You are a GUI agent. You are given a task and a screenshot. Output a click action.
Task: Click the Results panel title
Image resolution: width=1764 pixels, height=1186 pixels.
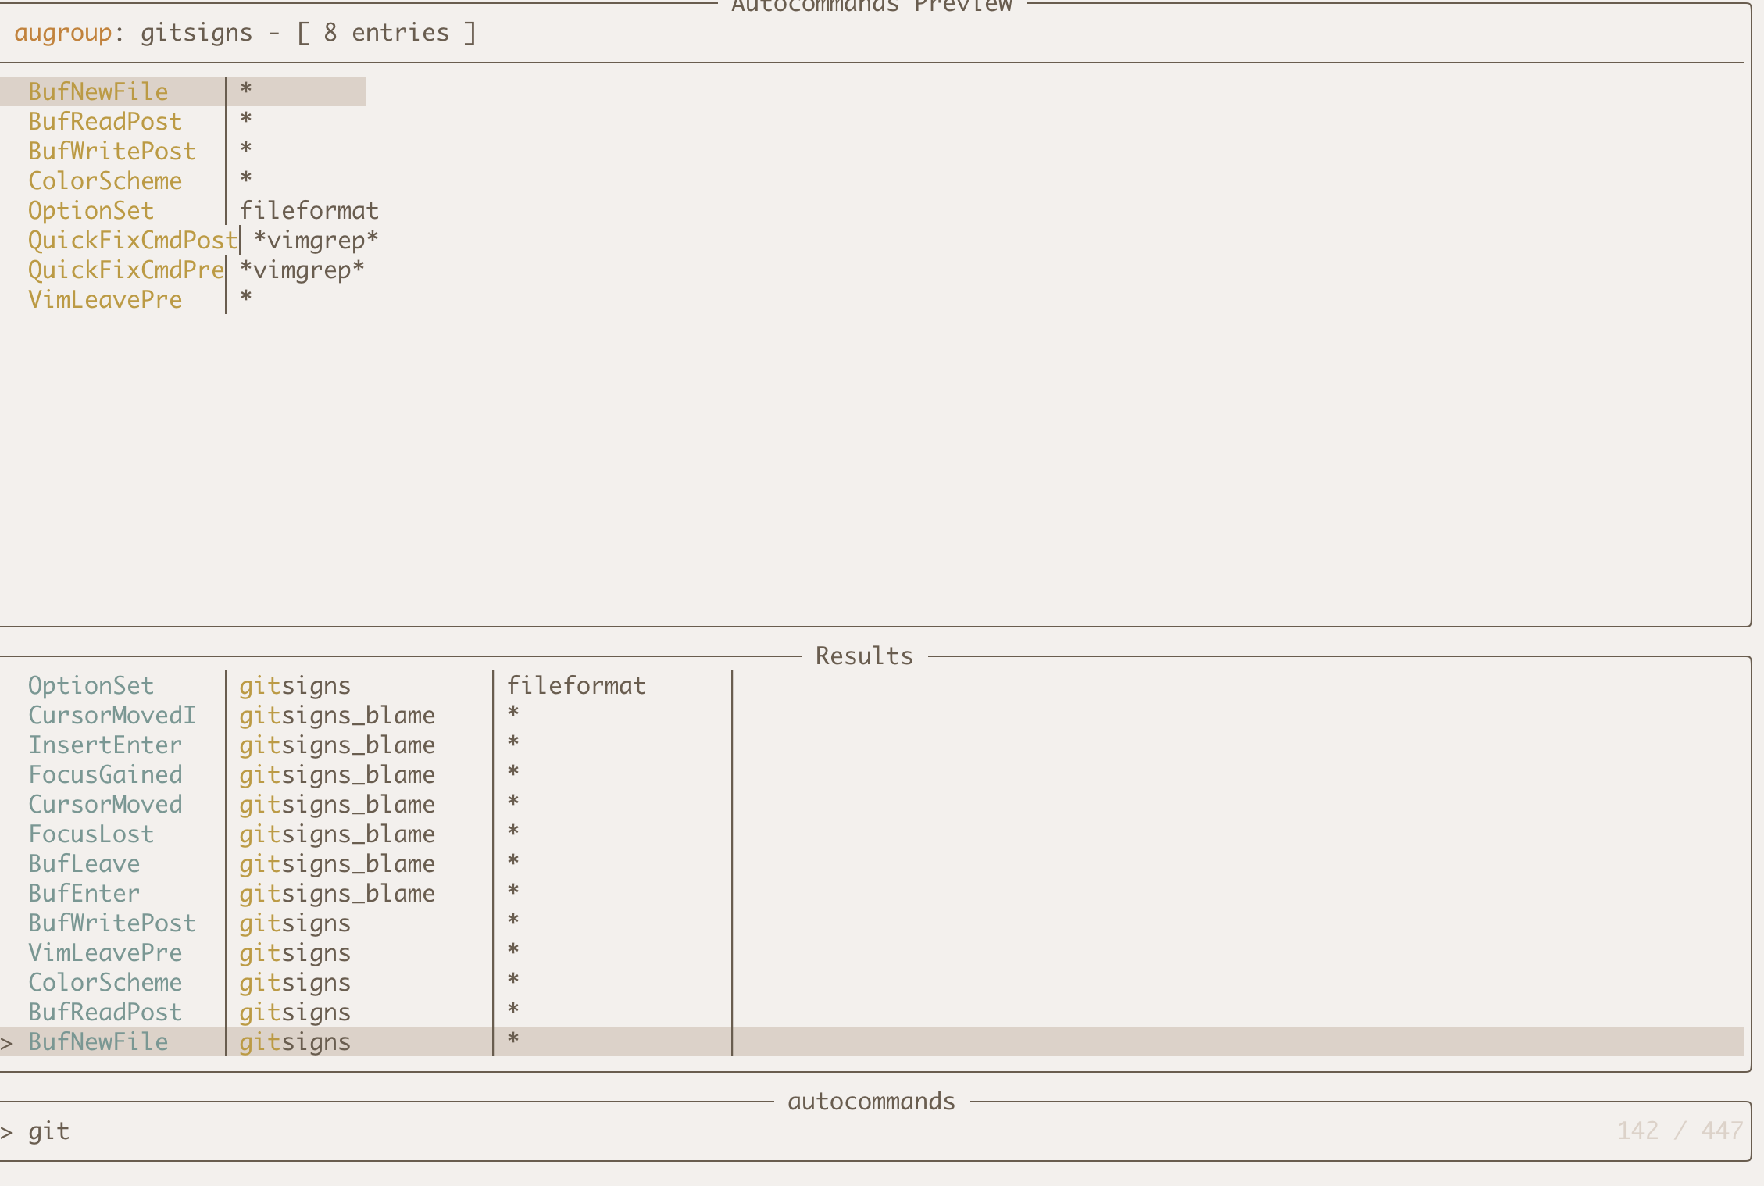click(862, 656)
